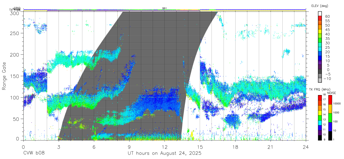
Task: Click the purple 0–5 degree elevation swatch
Action: (320, 67)
